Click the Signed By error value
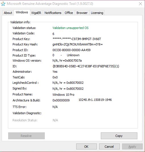The height and width of the screenshot is (152, 145). [x=68, y=89]
